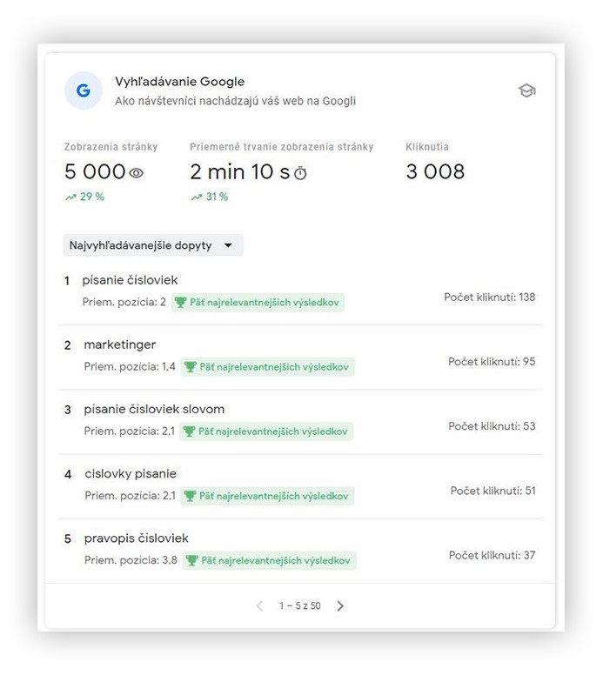Click the top five results badge for pisanie čísloviek

[x=258, y=303]
